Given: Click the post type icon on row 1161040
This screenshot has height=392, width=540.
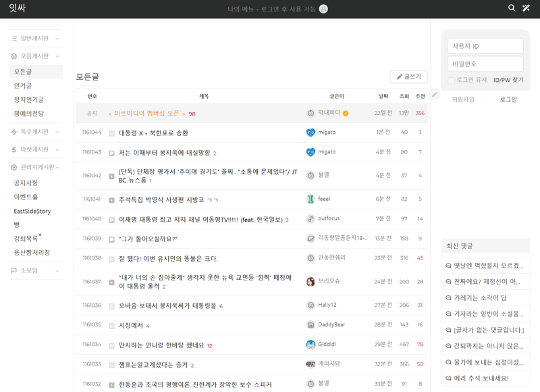Looking at the screenshot, I should 111,220.
